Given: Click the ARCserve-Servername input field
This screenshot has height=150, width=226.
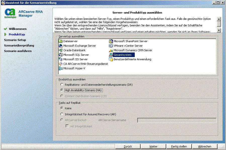Looking at the screenshot, I should pos(177,120).
